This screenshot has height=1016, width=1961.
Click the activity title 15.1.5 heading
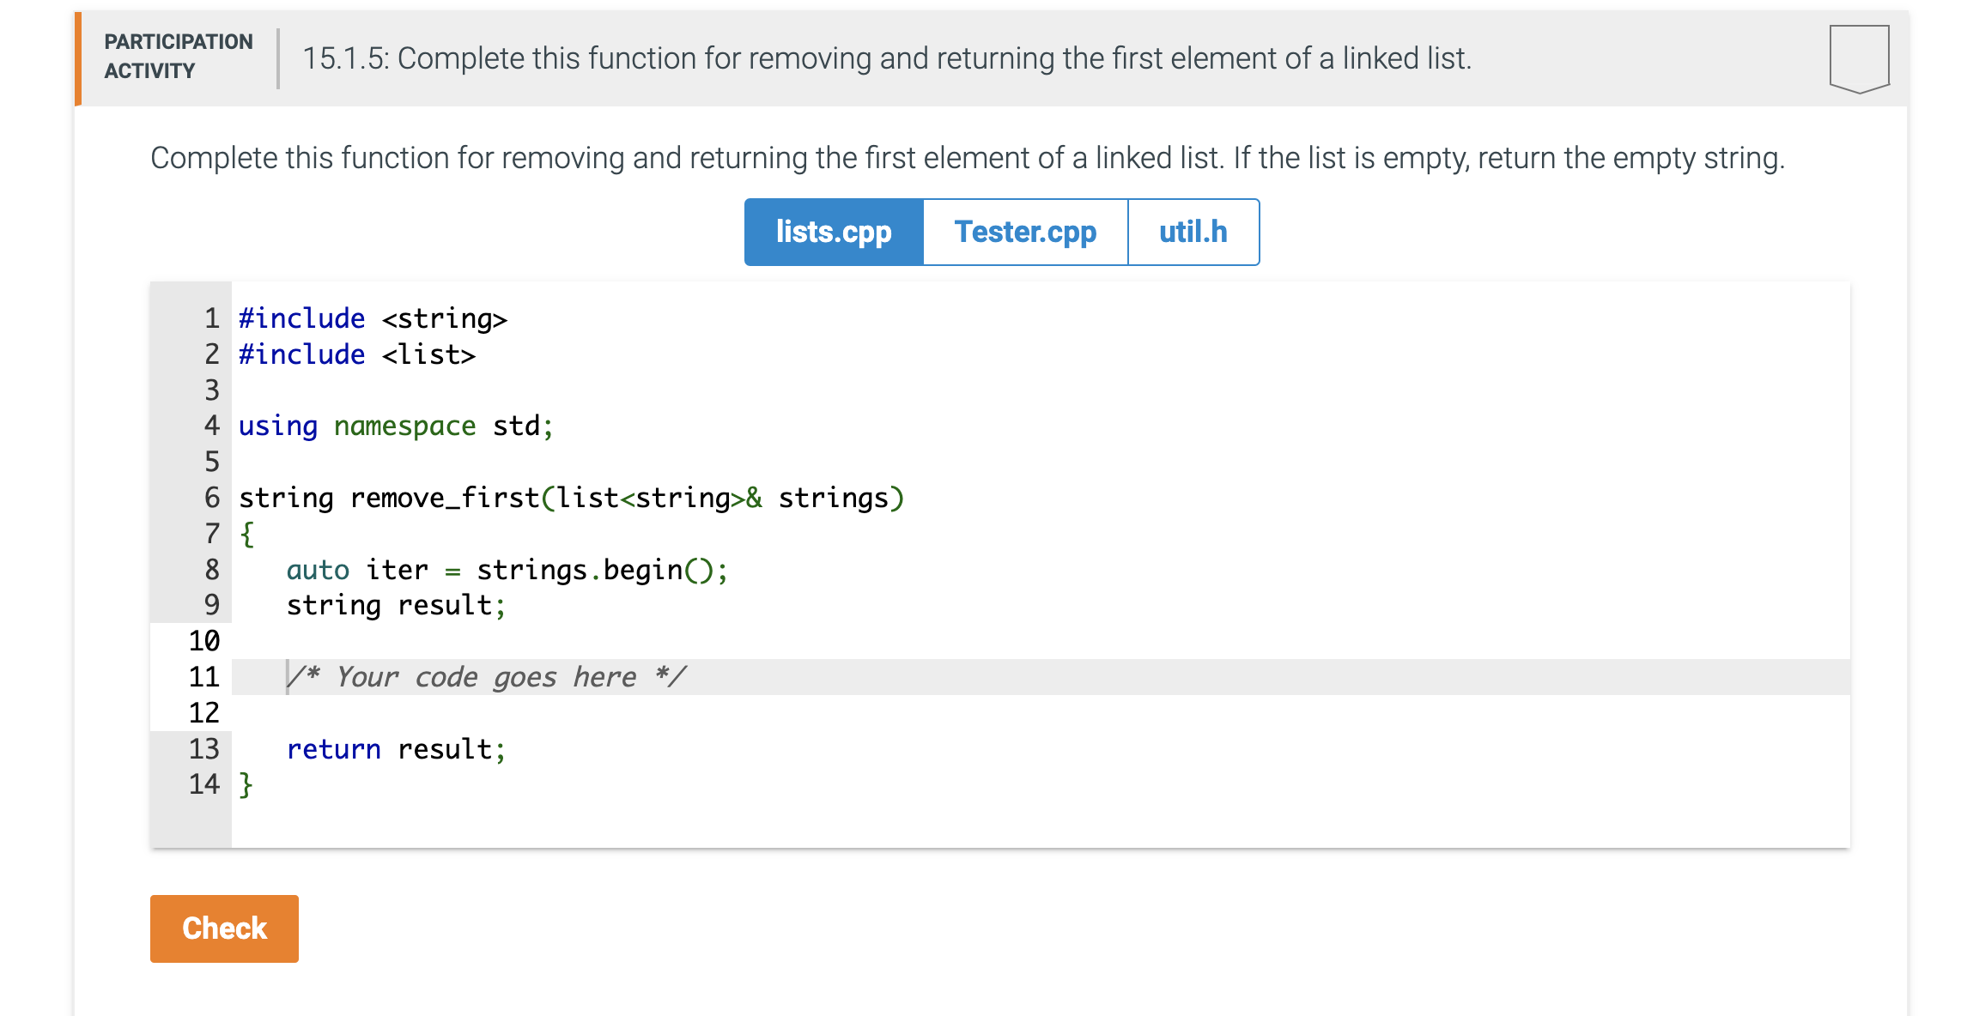click(887, 58)
